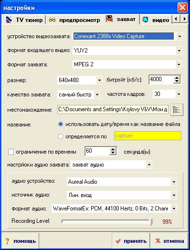The height and width of the screenshot is (250, 190).
Task: Browse for folder using the tree icon button
Action: [x=177, y=110]
